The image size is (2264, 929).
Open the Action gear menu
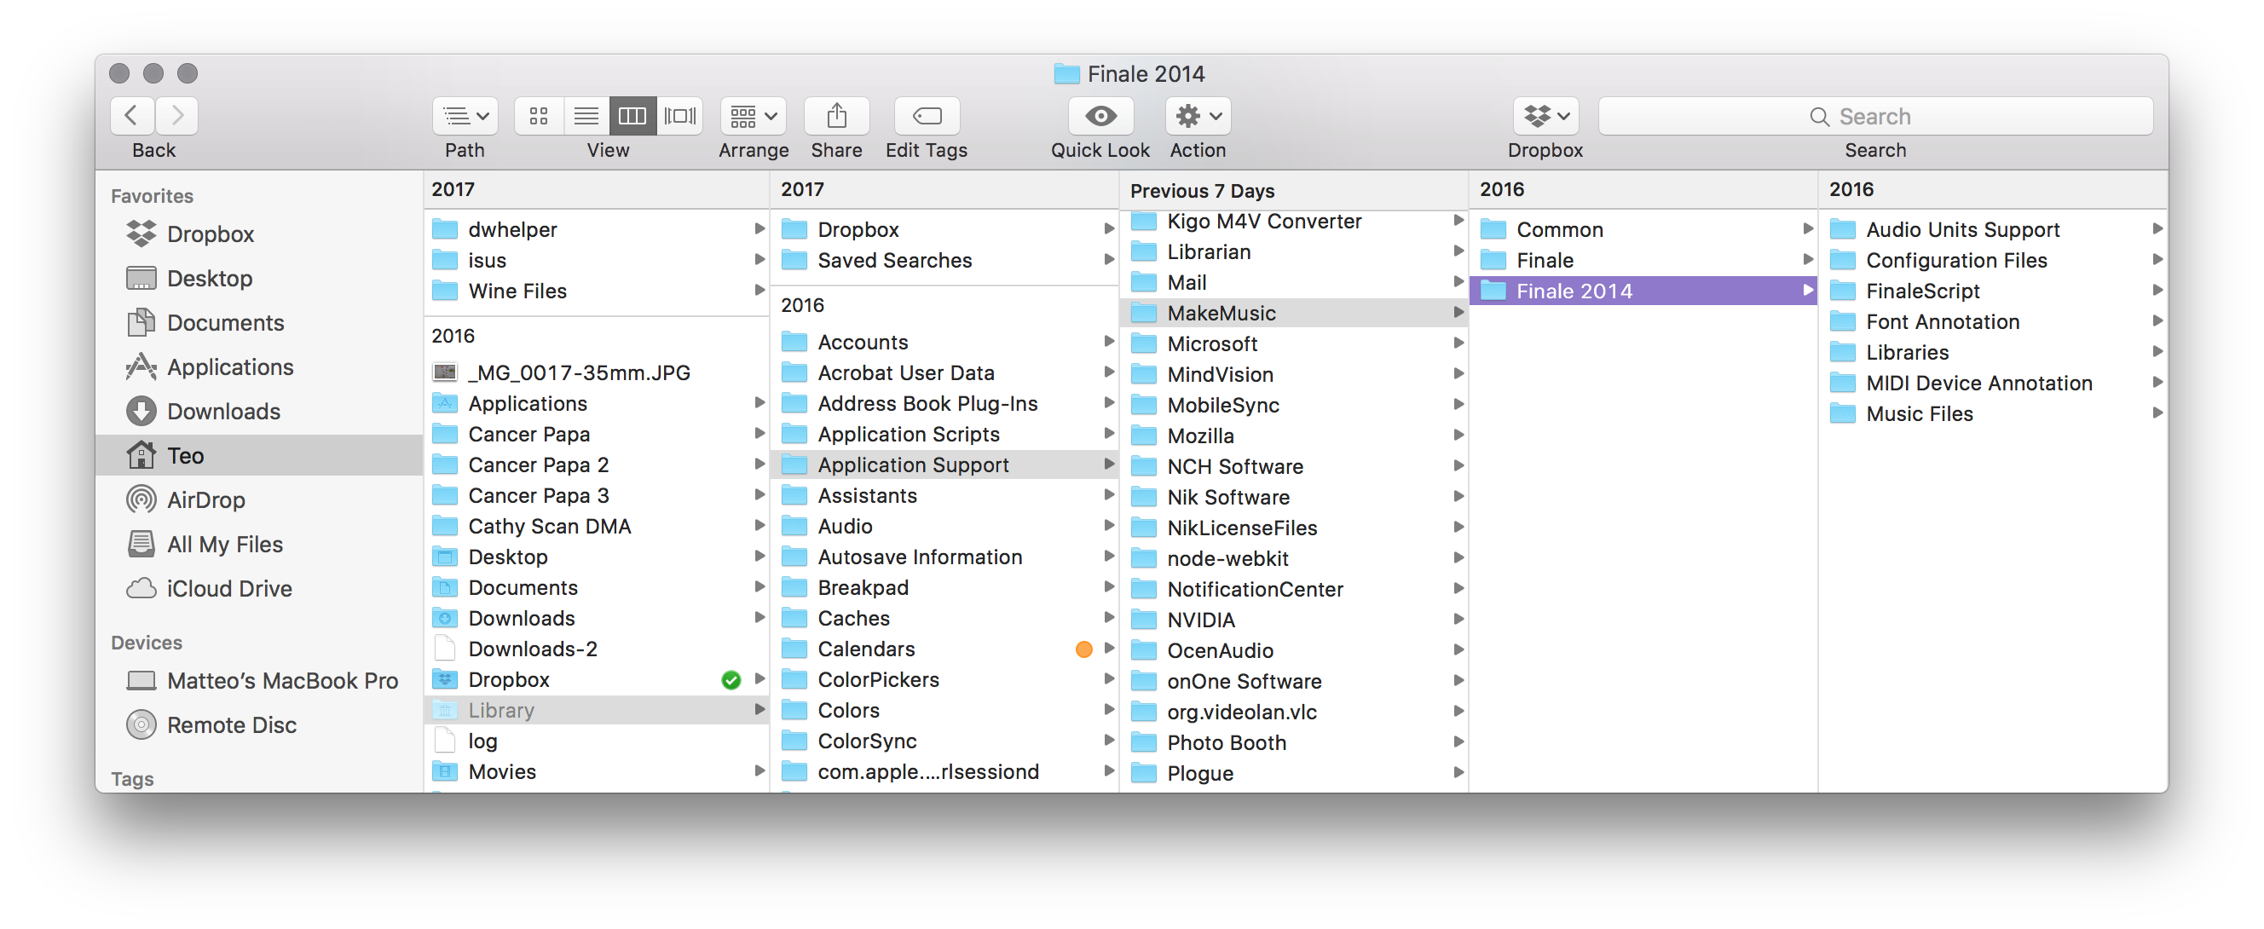point(1198,116)
